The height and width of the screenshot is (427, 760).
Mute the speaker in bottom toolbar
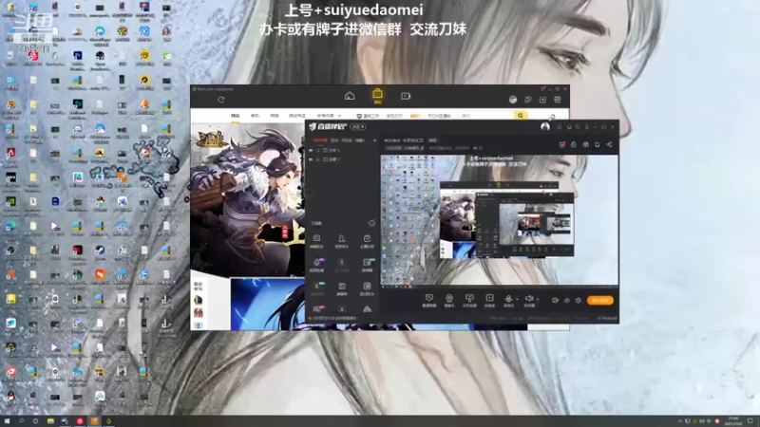[x=529, y=300]
